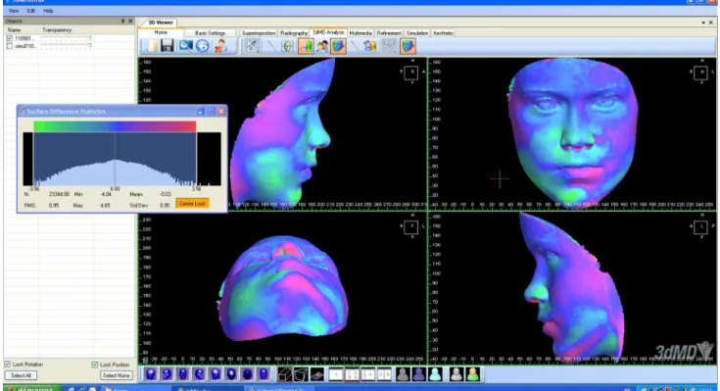Click the N value 23344.00

[59, 194]
